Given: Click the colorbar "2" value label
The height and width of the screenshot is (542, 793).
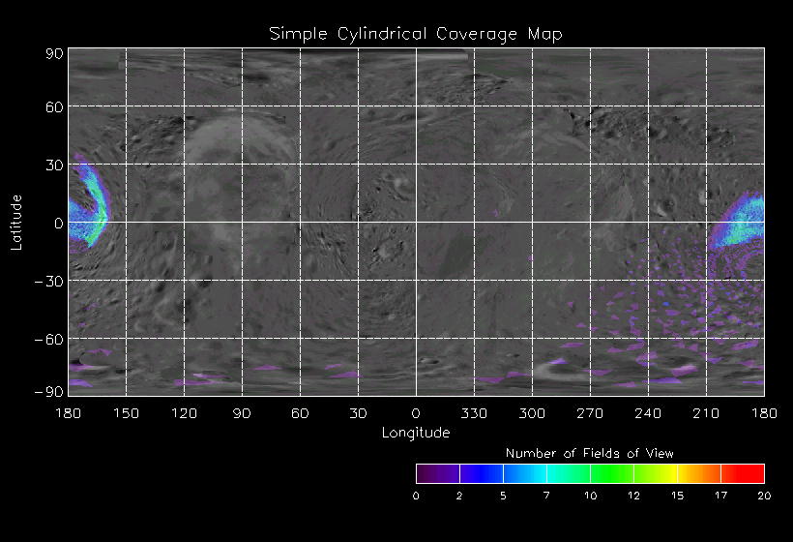Looking at the screenshot, I should click(x=459, y=496).
